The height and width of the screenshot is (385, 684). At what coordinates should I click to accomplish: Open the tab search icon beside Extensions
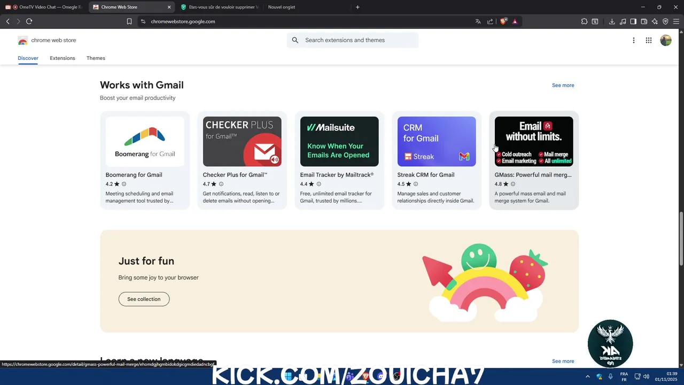tap(595, 21)
